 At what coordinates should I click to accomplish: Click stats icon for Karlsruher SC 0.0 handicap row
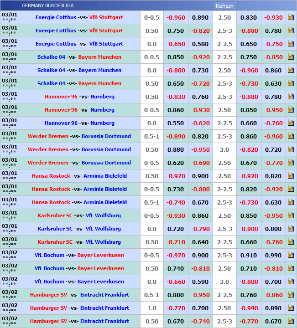click(291, 229)
